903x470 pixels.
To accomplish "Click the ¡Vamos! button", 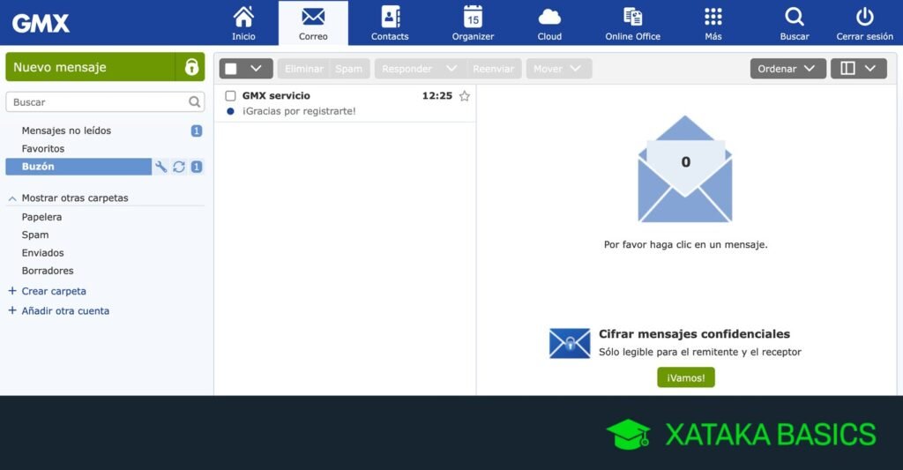I will pyautogui.click(x=685, y=377).
